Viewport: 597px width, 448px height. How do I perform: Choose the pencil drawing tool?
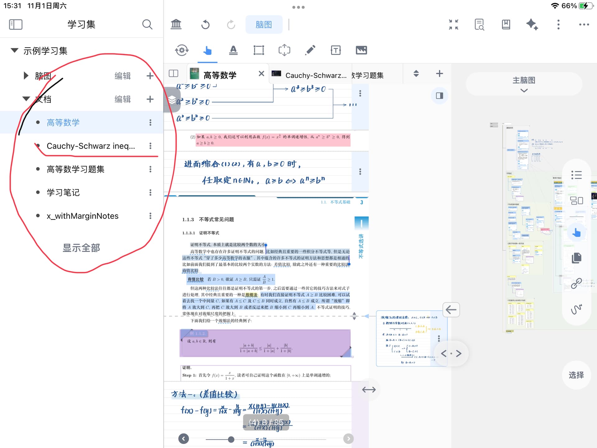(310, 50)
